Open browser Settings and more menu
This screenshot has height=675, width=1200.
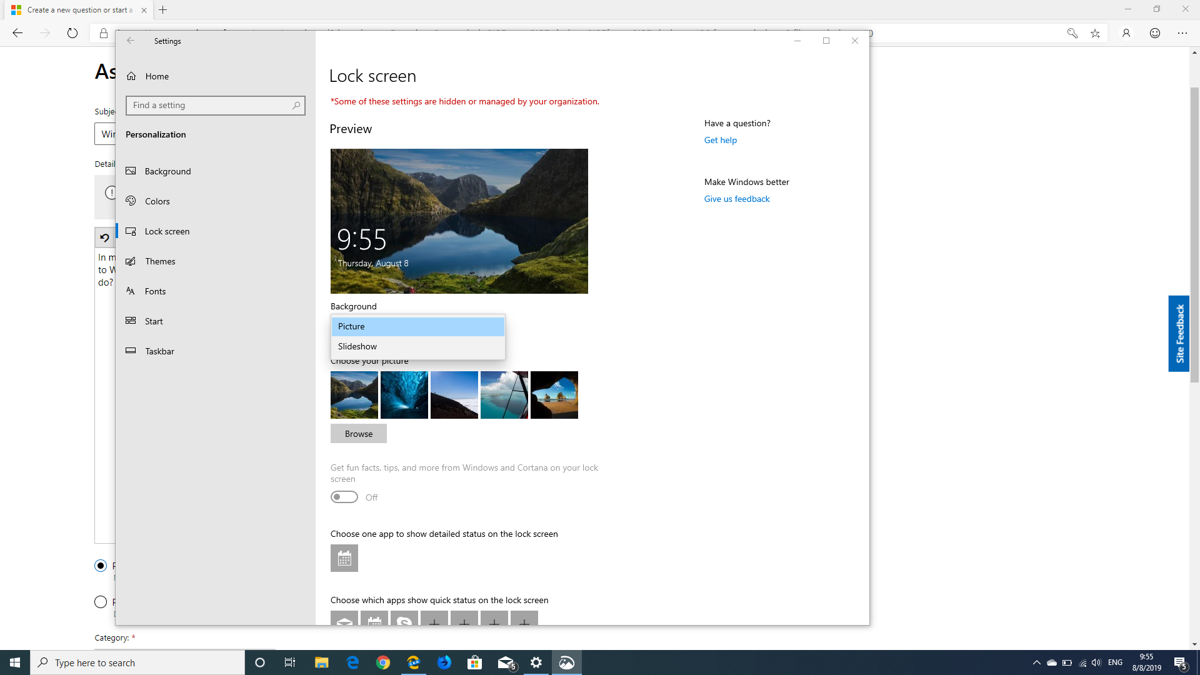[1182, 33]
